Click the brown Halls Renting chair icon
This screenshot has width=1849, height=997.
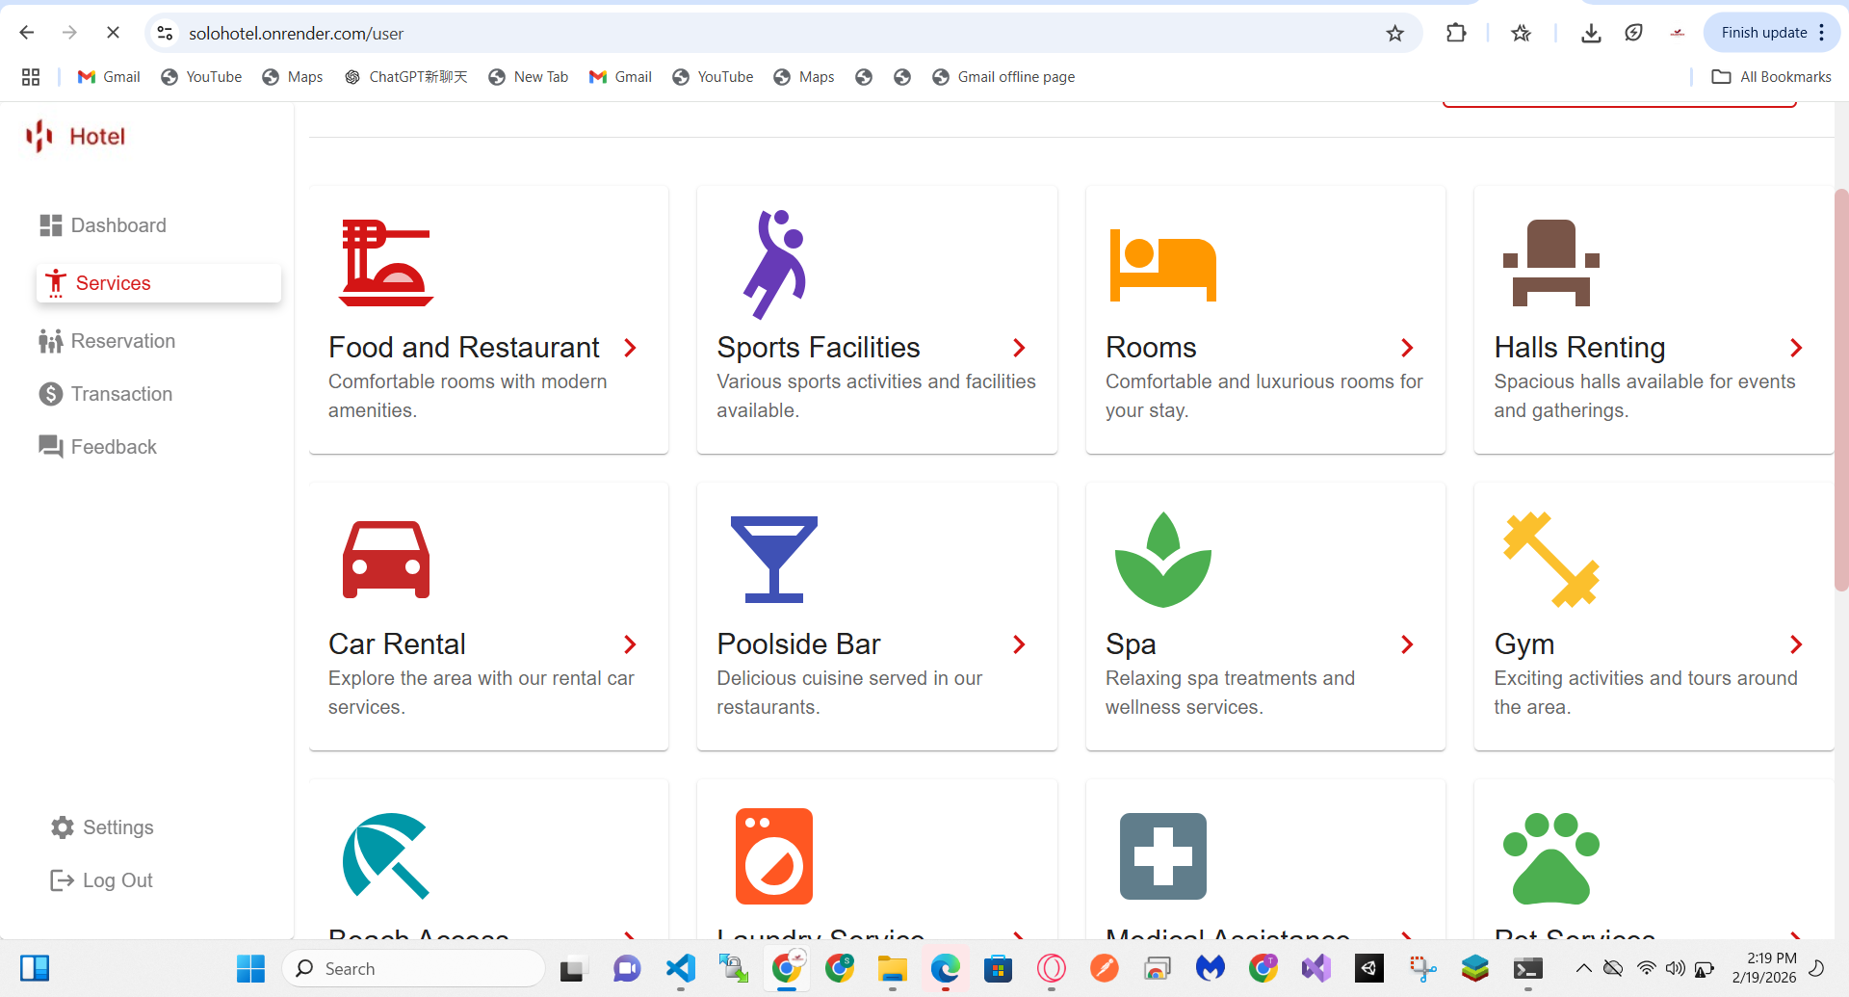tap(1550, 263)
